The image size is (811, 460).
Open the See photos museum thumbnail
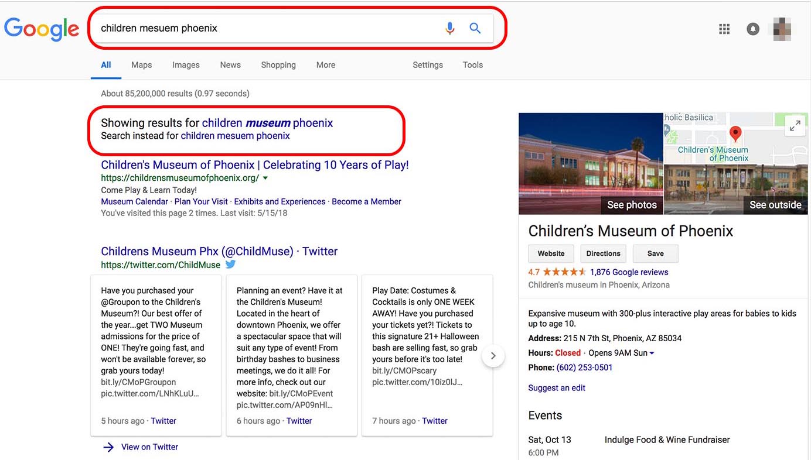pyautogui.click(x=591, y=163)
